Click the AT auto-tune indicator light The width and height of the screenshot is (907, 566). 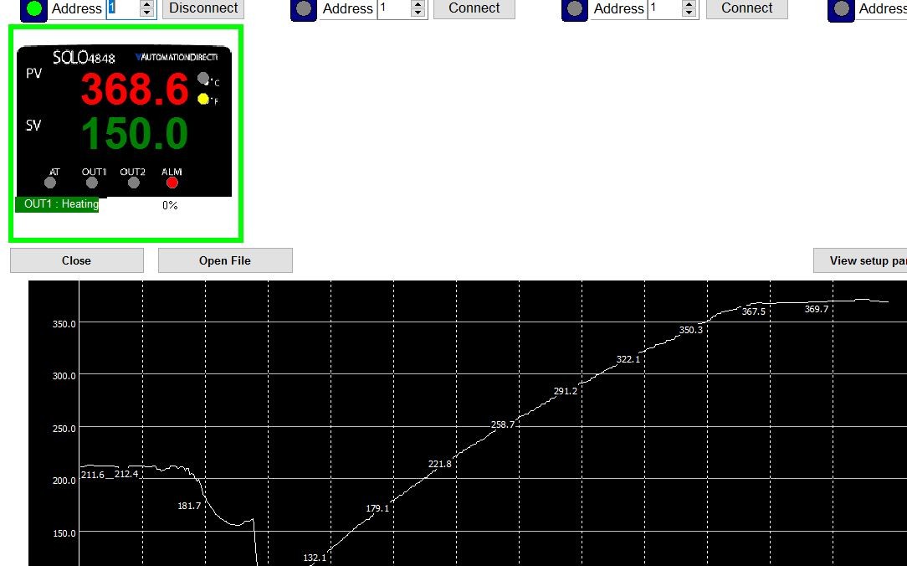[x=50, y=183]
